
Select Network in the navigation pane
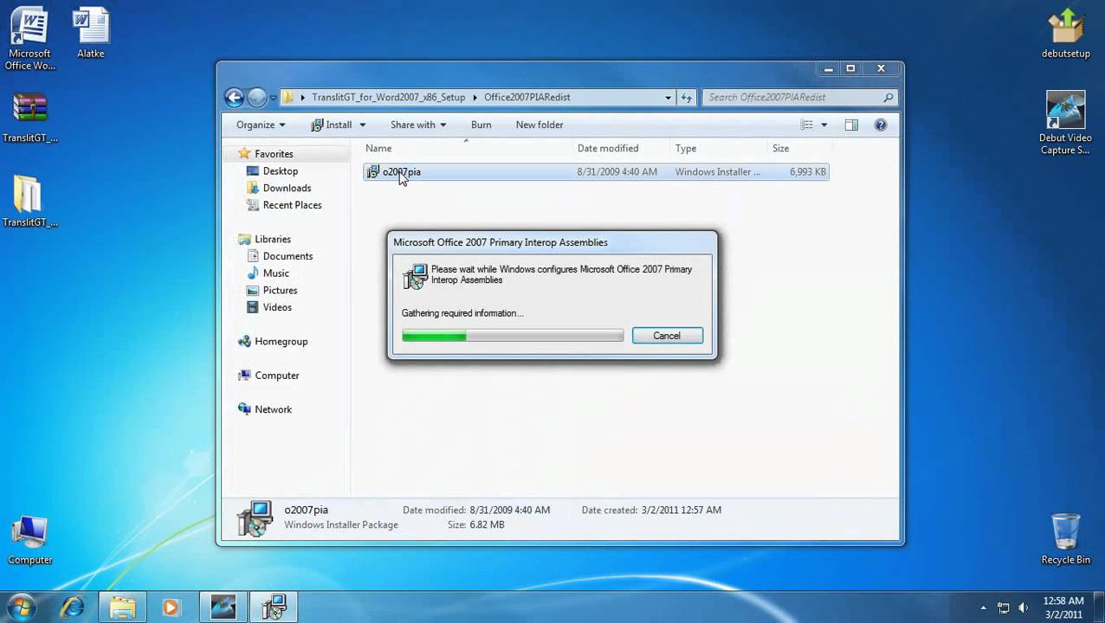coord(273,409)
